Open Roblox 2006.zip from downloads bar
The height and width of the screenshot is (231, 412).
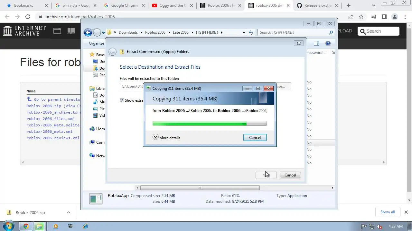tap(30, 212)
